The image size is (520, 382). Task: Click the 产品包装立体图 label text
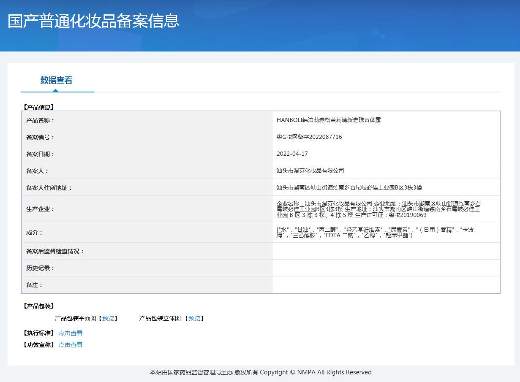[160, 318]
